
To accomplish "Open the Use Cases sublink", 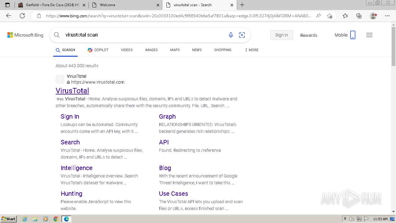I will coord(174,194).
